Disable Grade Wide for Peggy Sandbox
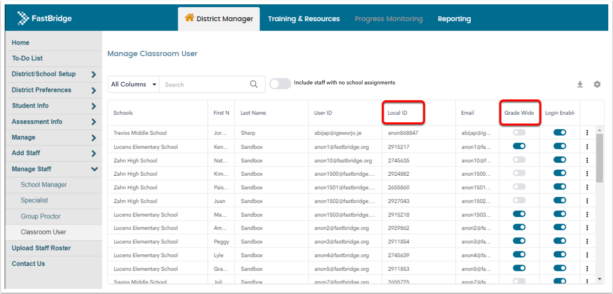Image resolution: width=613 pixels, height=294 pixels. coord(519,241)
